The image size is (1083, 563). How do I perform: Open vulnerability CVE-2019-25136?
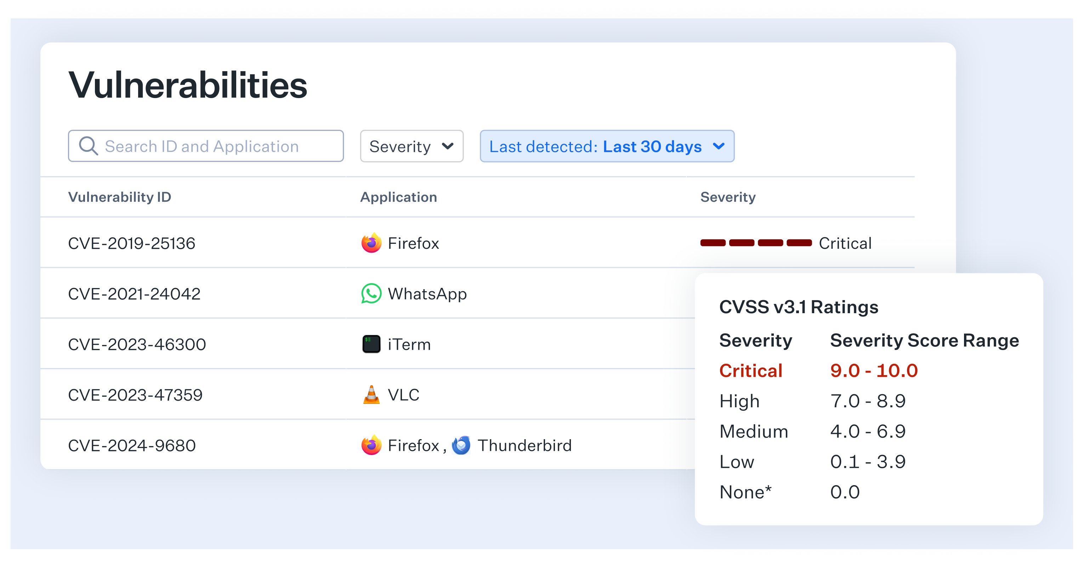tap(132, 243)
